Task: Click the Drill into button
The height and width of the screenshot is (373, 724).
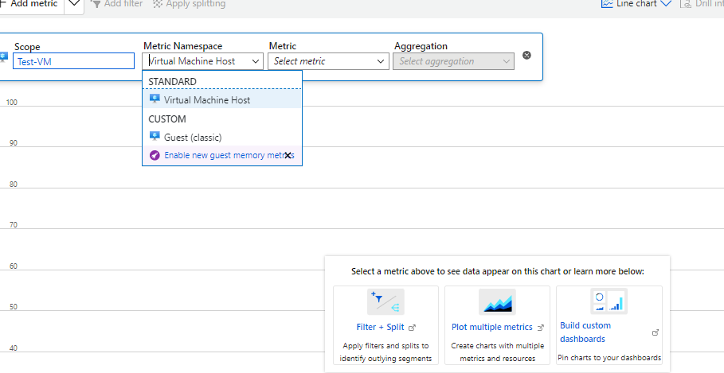Action: 702,4
